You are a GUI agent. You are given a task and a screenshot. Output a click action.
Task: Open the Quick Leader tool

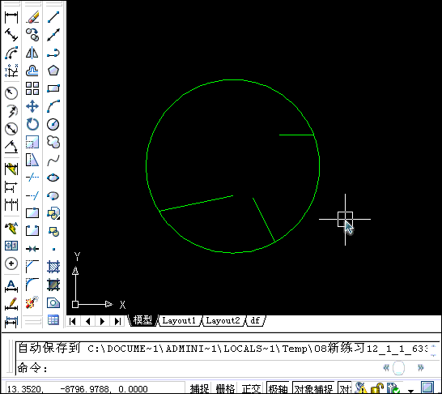click(11, 228)
